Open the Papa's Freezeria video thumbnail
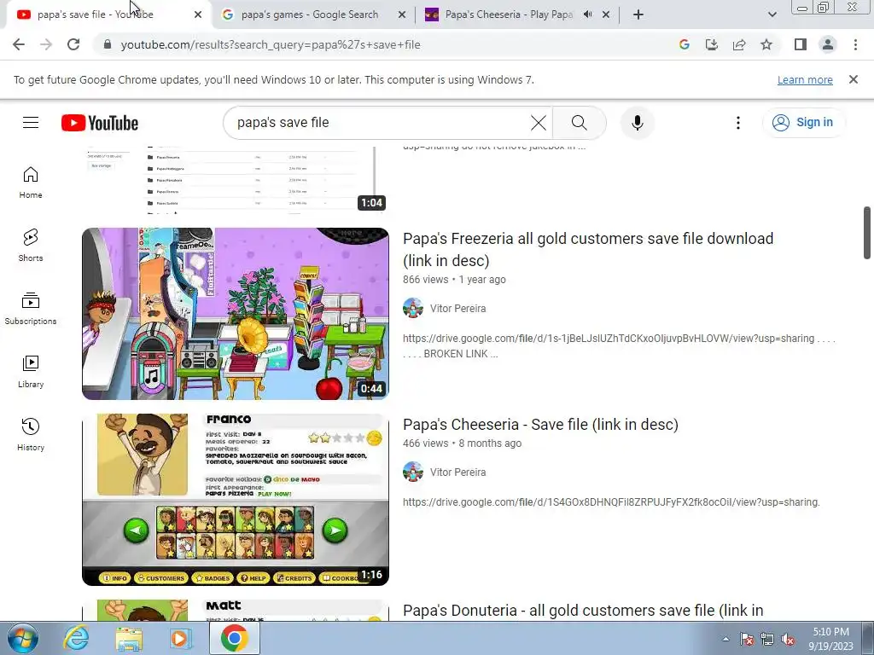Image resolution: width=874 pixels, height=655 pixels. click(236, 314)
